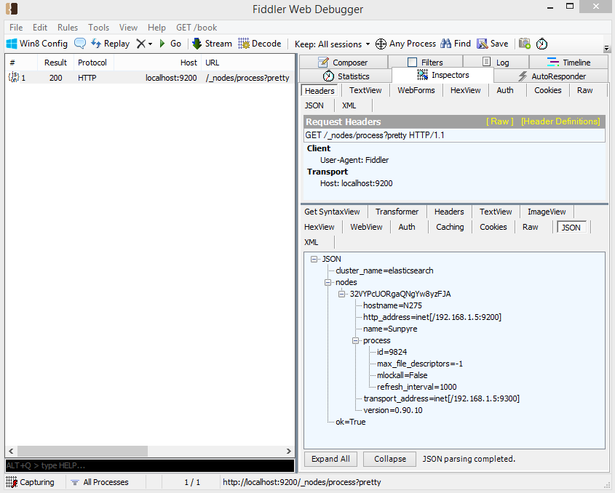Open the Keep: All sessions dropdown
615x493 pixels.
point(332,44)
